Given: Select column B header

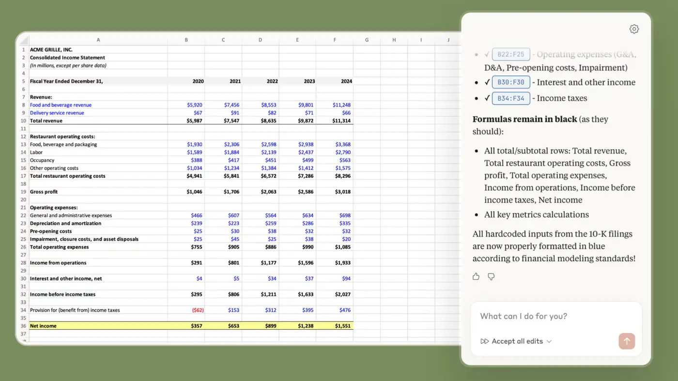Looking at the screenshot, I should click(x=186, y=40).
